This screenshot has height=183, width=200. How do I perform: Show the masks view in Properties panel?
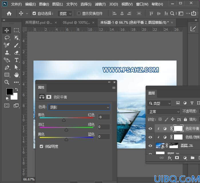[49, 97]
